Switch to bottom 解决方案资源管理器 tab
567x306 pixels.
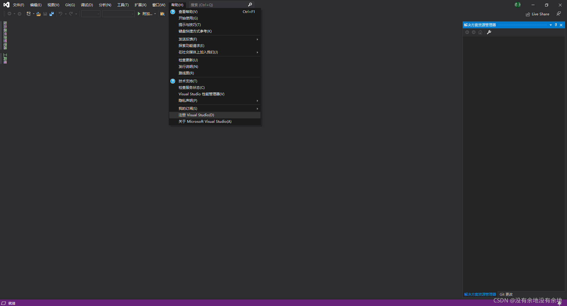point(480,294)
